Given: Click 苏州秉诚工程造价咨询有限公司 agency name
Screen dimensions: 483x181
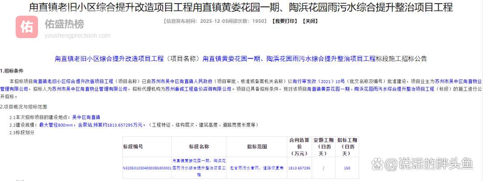Looking at the screenshot, I should (x=199, y=89).
